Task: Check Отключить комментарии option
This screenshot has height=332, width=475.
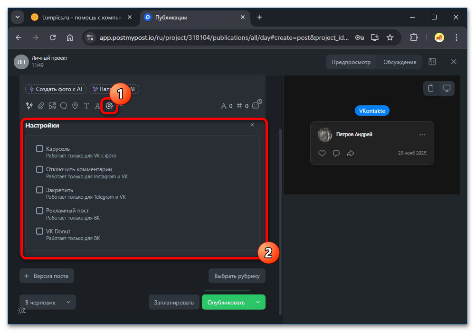Action: 40,169
